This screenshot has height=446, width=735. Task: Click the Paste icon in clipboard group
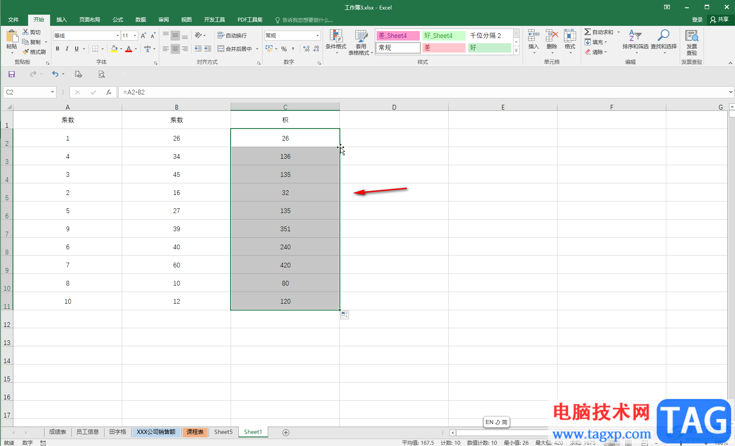12,36
